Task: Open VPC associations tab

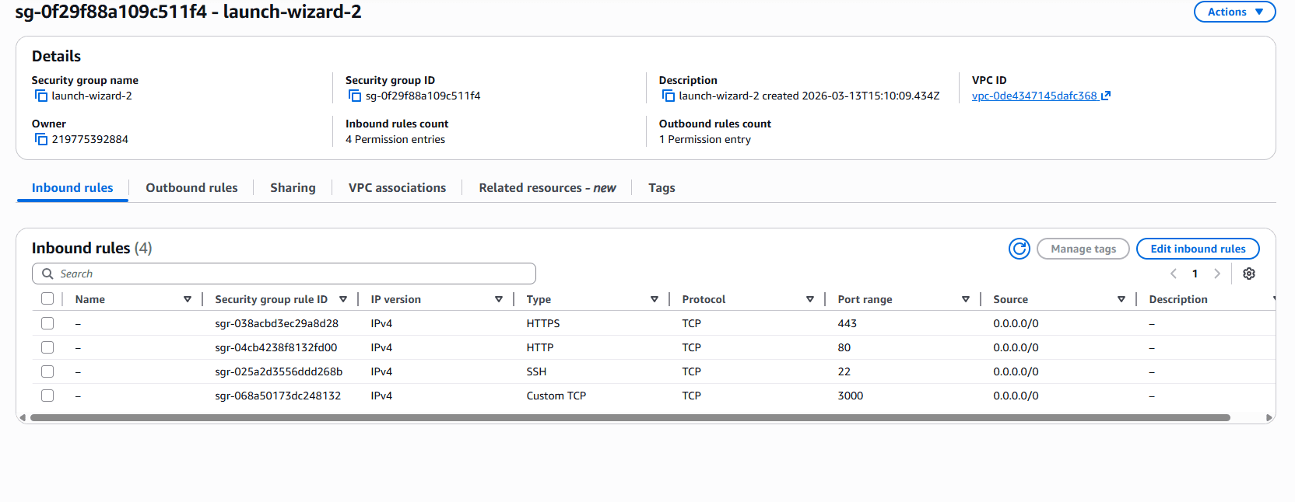Action: coord(397,188)
